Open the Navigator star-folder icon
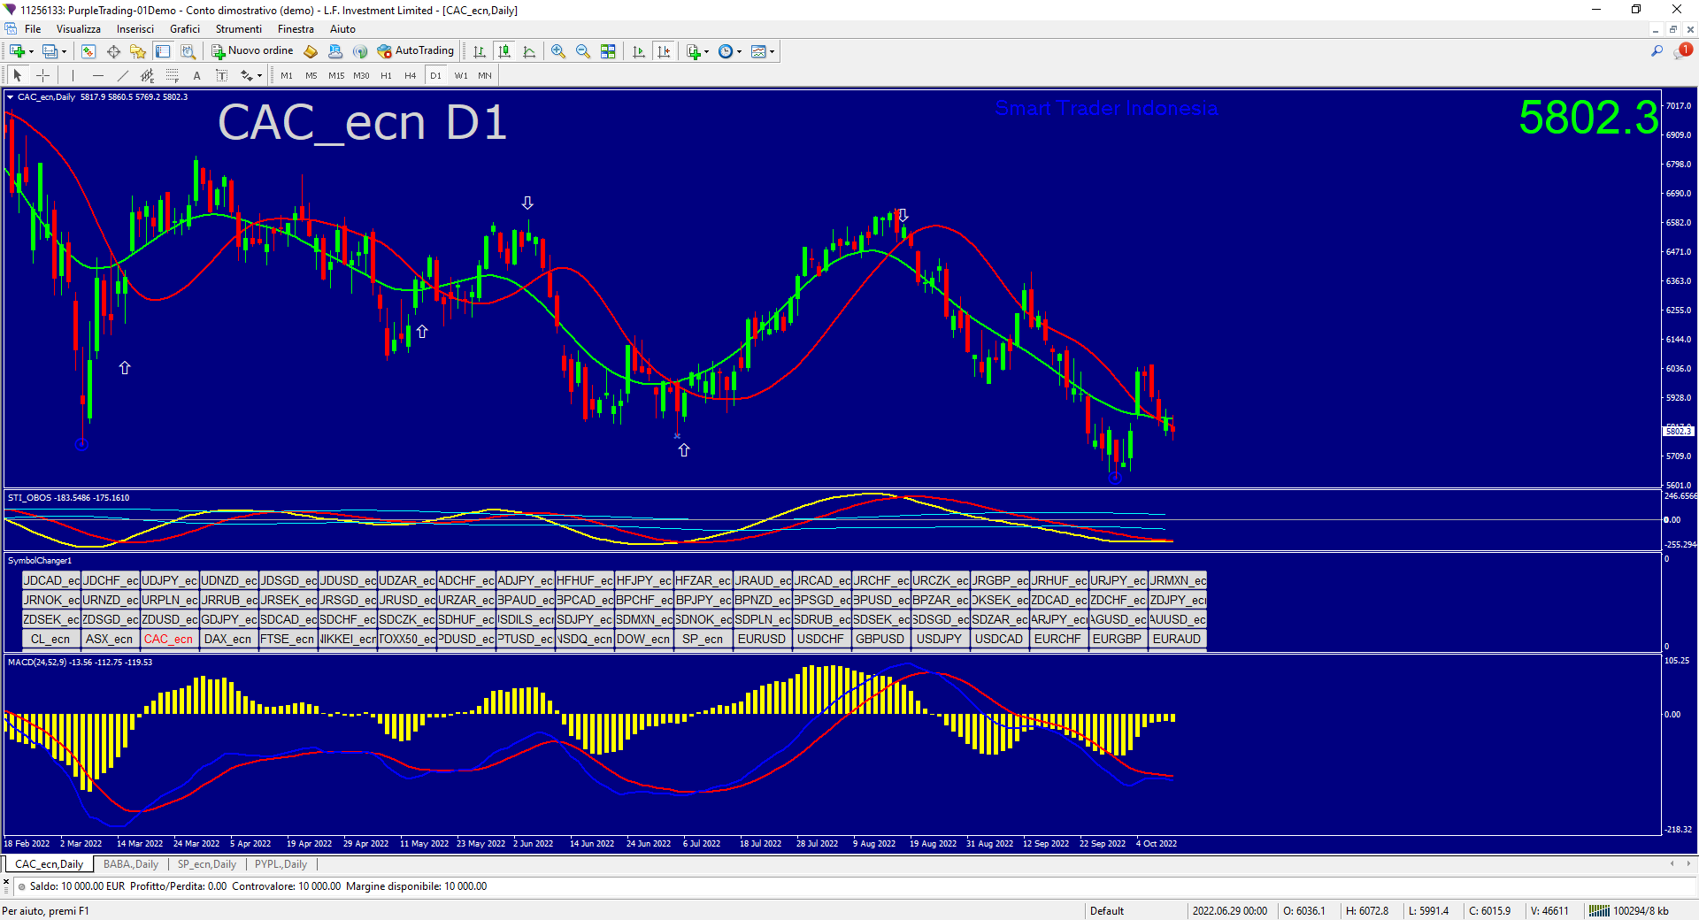The image size is (1699, 920). pos(138,51)
